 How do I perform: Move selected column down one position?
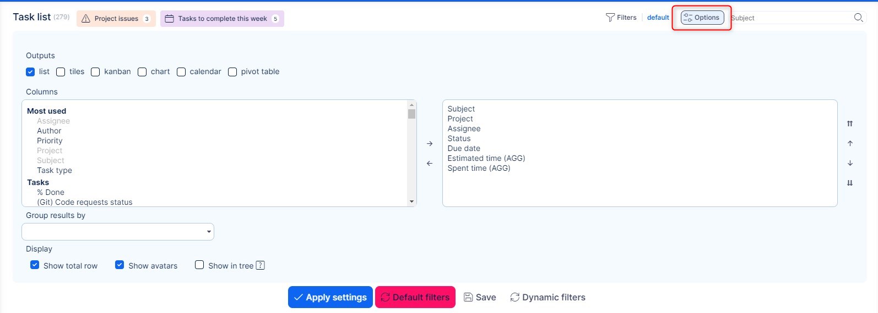coord(850,163)
